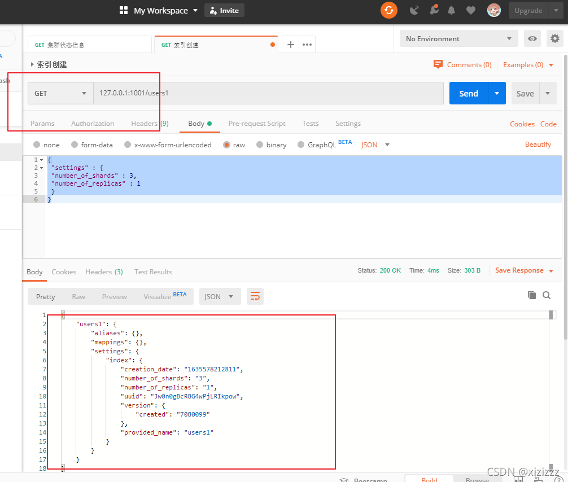Open the Send button dropdown arrow
Viewport: 568px width, 482px height.
click(x=497, y=94)
